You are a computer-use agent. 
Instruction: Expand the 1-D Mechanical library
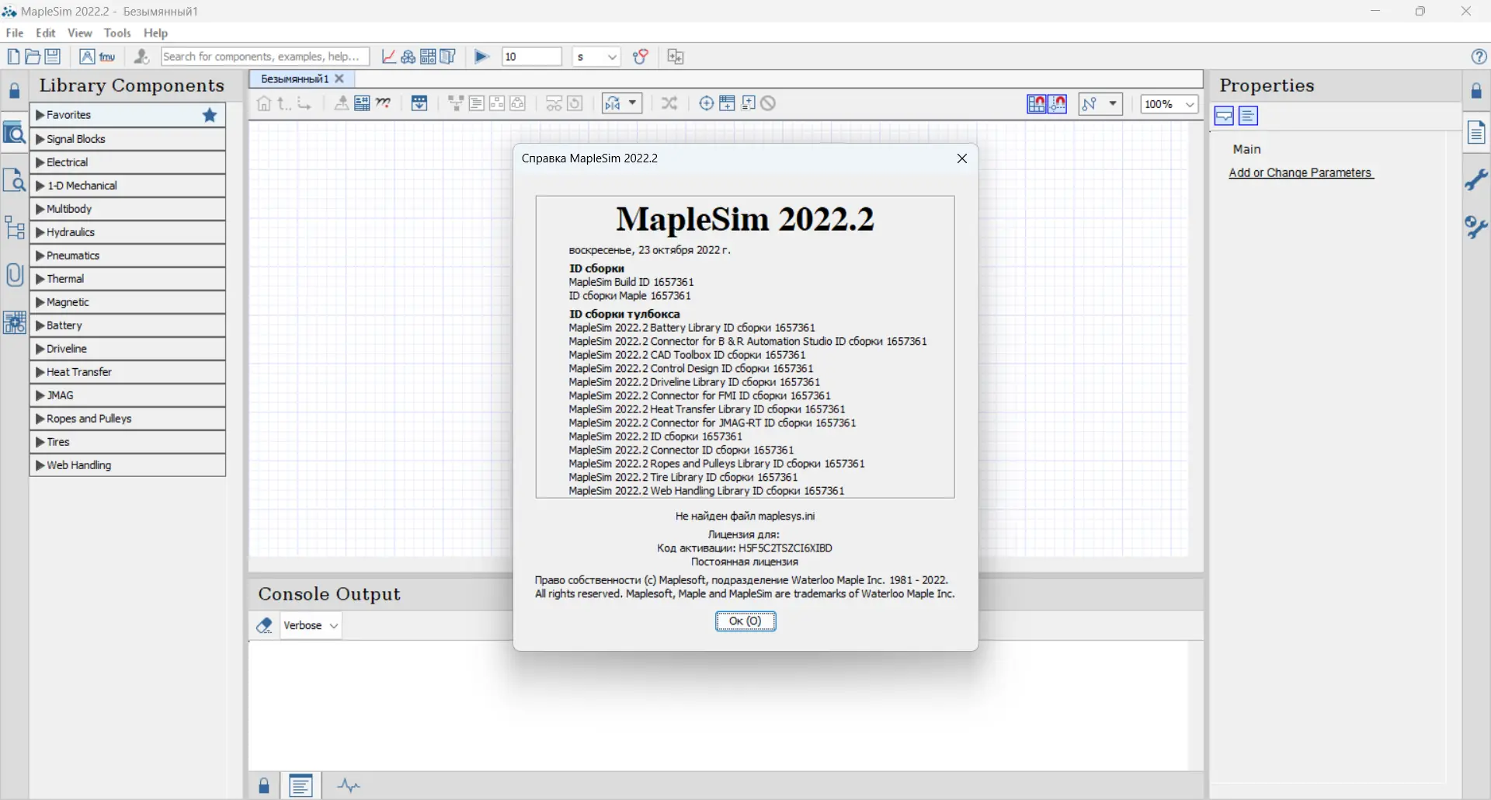click(127, 186)
